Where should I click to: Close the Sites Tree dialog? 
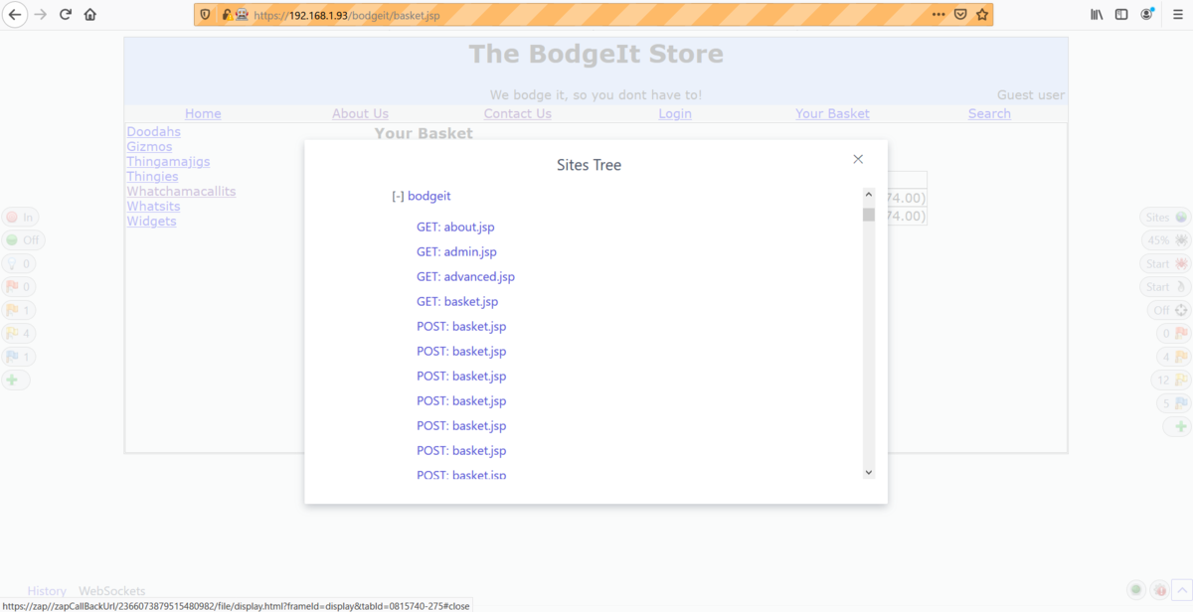pos(858,159)
